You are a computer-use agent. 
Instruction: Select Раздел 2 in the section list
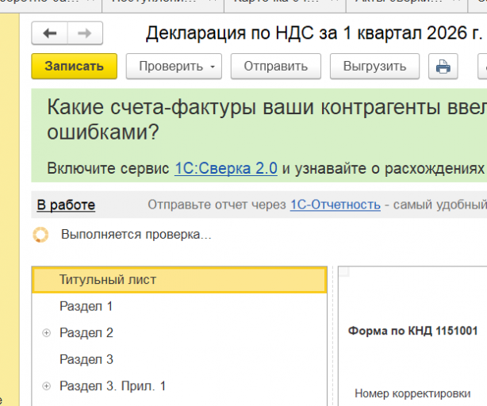(x=179, y=333)
